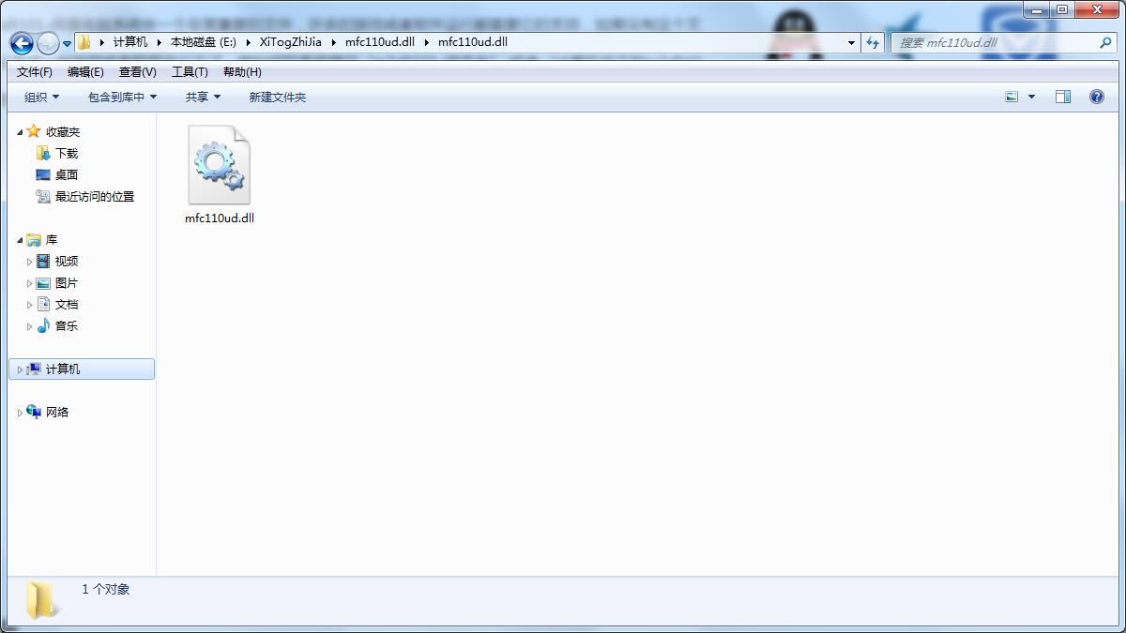Expand the 组织 dropdown
The width and height of the screenshot is (1126, 633).
tap(39, 96)
